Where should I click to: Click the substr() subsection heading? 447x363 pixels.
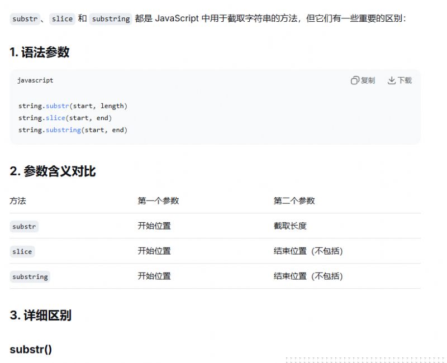pos(31,350)
